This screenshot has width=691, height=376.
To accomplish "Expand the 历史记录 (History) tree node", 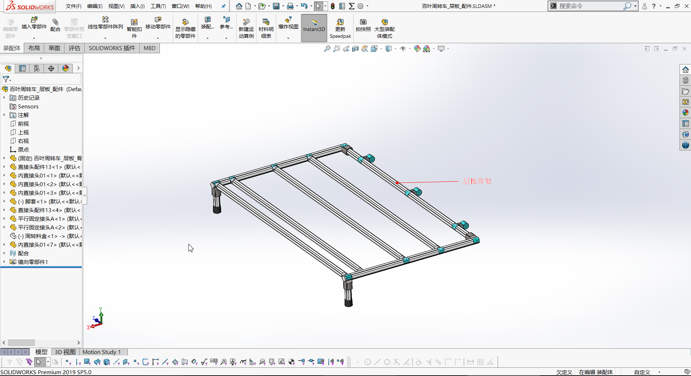I will coord(4,98).
